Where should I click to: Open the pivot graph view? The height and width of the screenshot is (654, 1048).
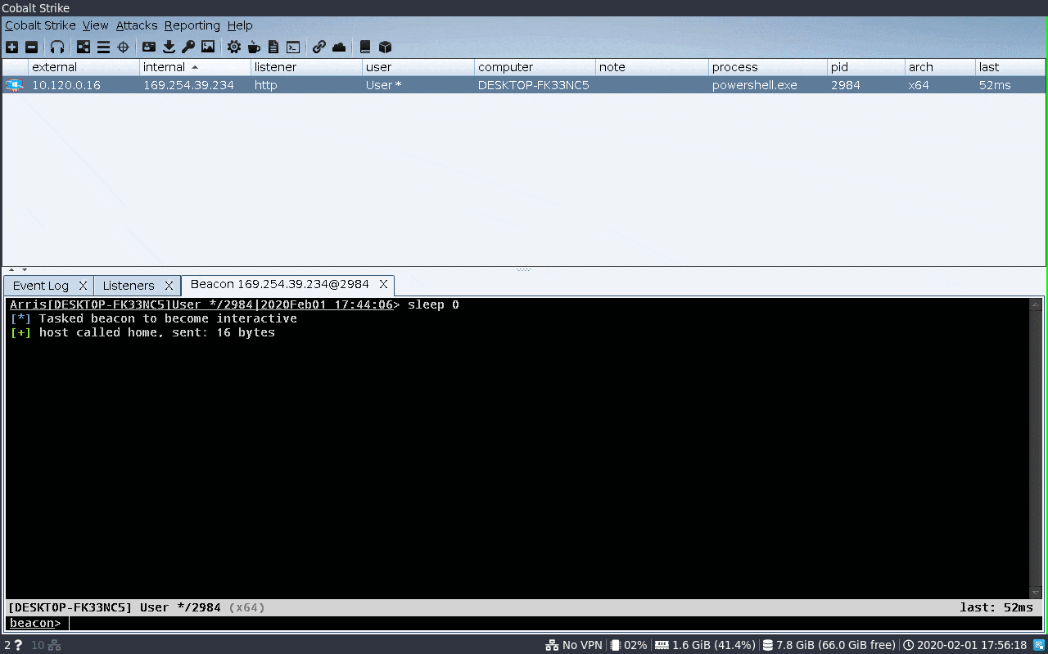click(x=83, y=47)
